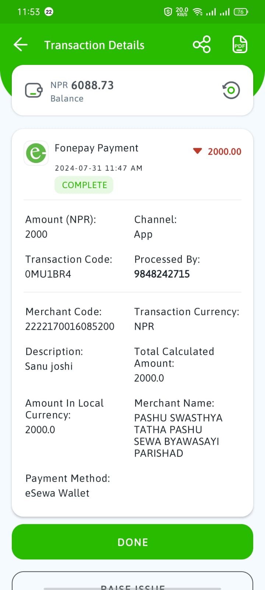This screenshot has width=265, height=590.
Task: Tap the red down triangle debit indicator
Action: coord(198,151)
